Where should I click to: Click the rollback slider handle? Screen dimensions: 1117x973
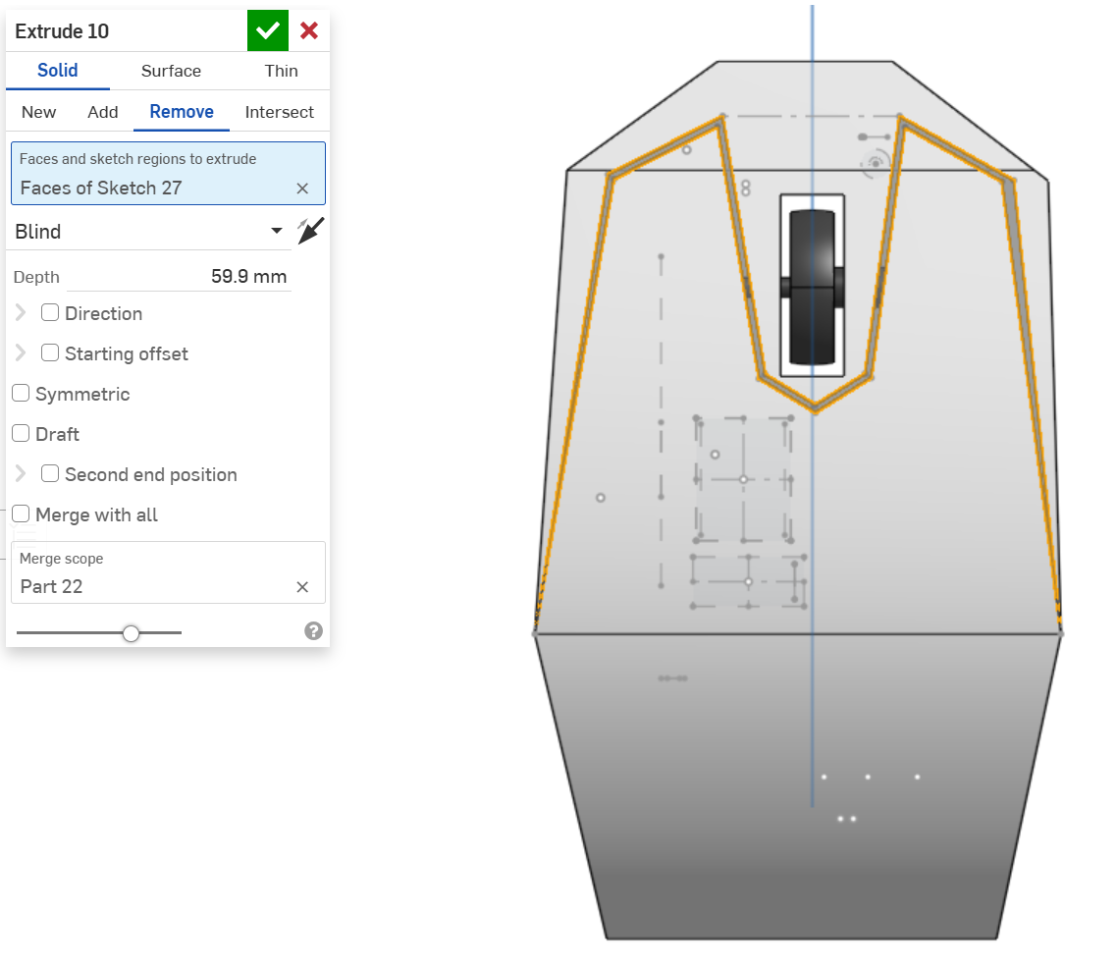pyautogui.click(x=132, y=634)
